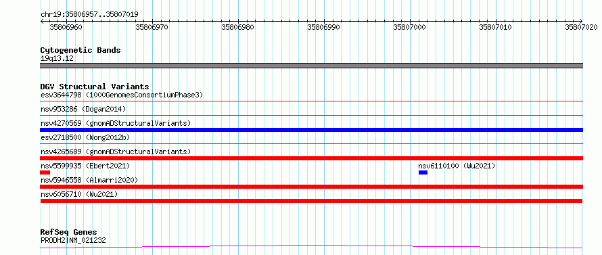The width and height of the screenshot is (602, 255).
Task: Click ruler position 35807020
Action: (x=581, y=27)
